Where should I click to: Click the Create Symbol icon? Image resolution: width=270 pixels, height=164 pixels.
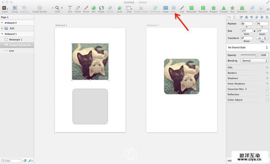click(40, 8)
